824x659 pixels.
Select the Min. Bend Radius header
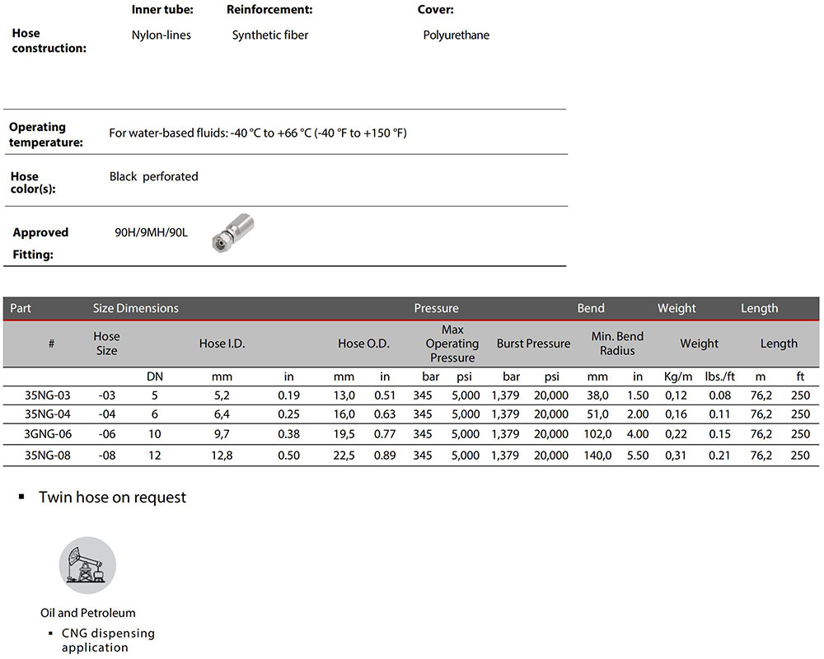(x=617, y=344)
